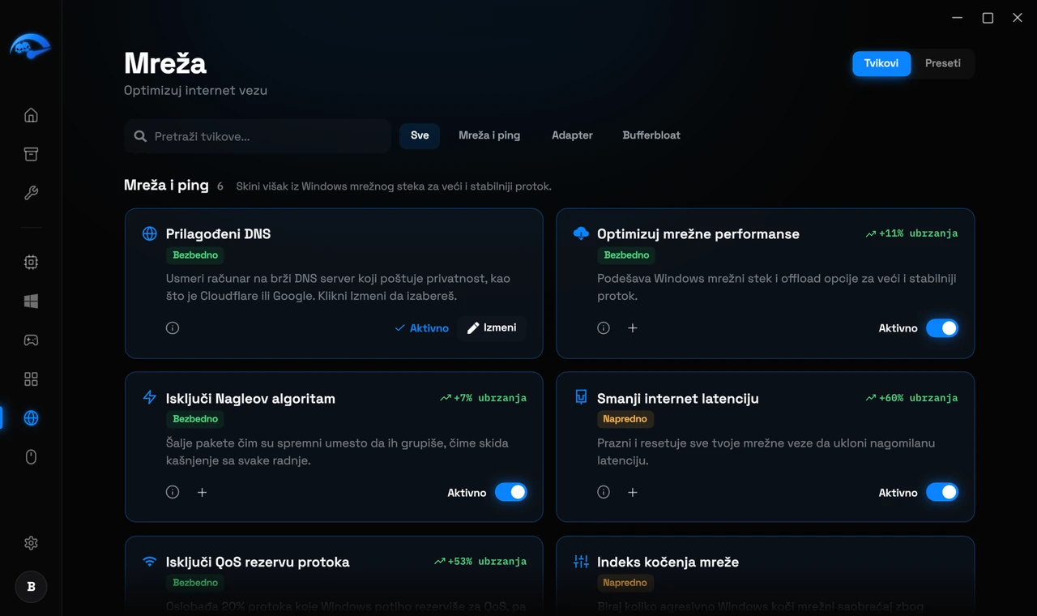This screenshot has height=616, width=1037.
Task: Open settings gear in sidebar
Action: pyautogui.click(x=31, y=543)
